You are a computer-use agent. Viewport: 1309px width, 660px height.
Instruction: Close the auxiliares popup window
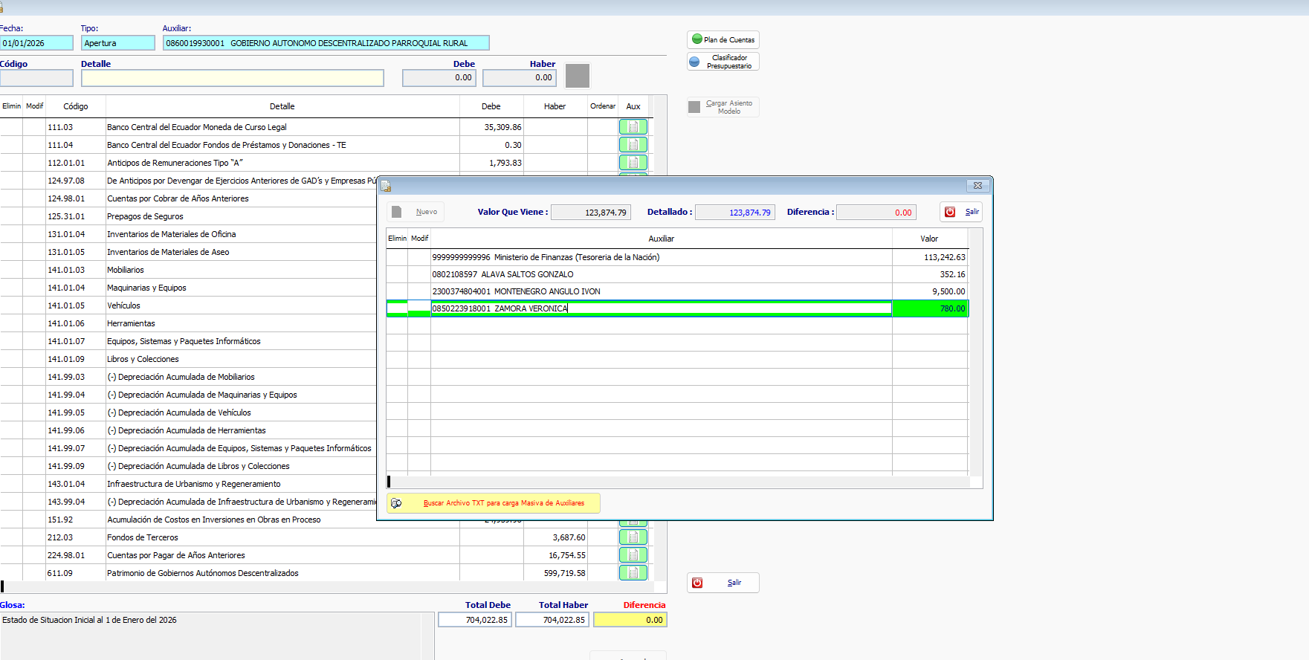click(x=977, y=186)
